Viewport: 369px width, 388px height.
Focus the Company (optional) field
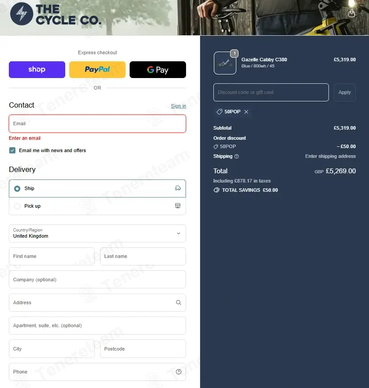click(97, 280)
